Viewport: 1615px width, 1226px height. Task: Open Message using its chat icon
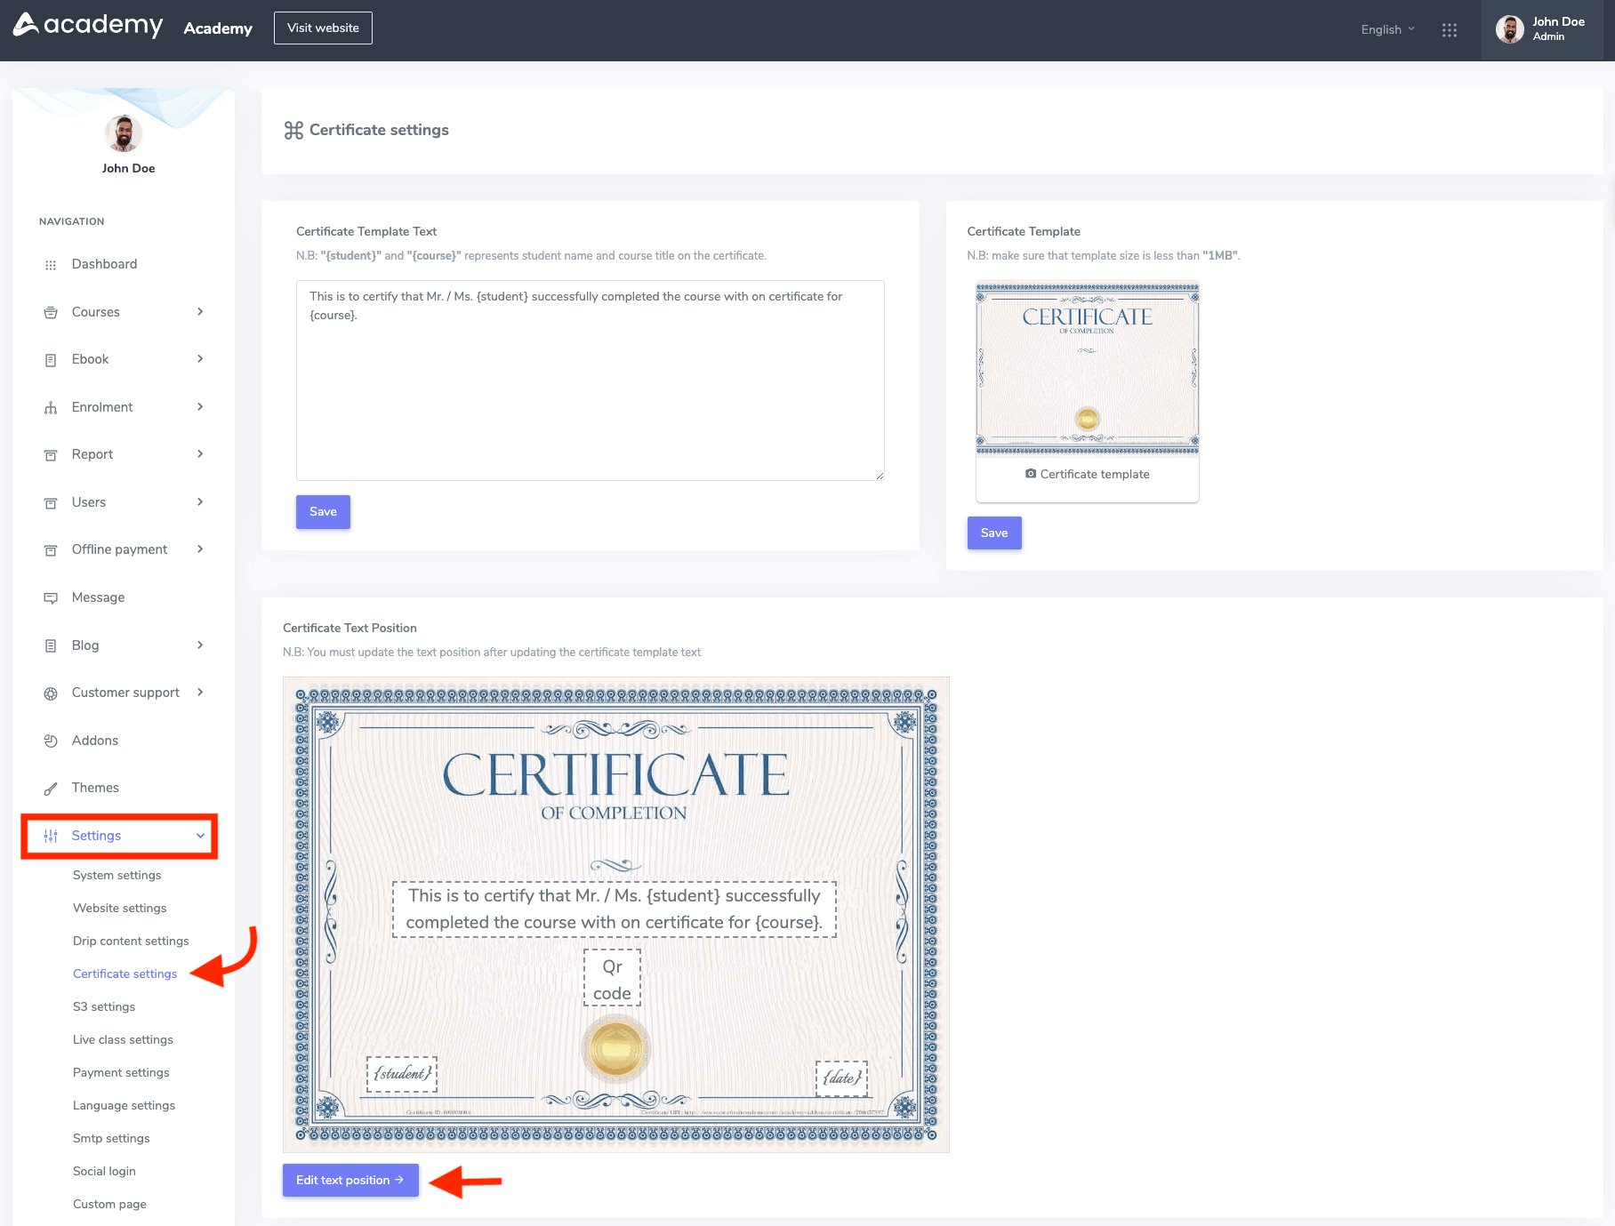pyautogui.click(x=51, y=597)
